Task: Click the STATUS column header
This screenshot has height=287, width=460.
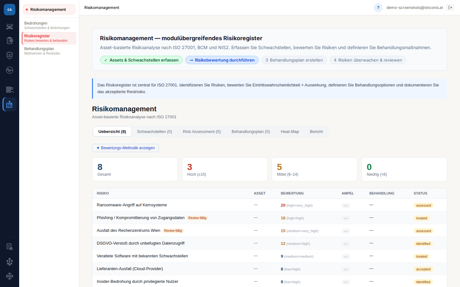Action: pyautogui.click(x=420, y=193)
